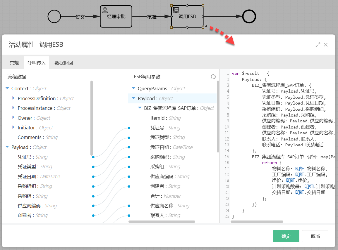The width and height of the screenshot is (338, 250).
Task: Click the start event circle
Action: pyautogui.click(x=54, y=16)
